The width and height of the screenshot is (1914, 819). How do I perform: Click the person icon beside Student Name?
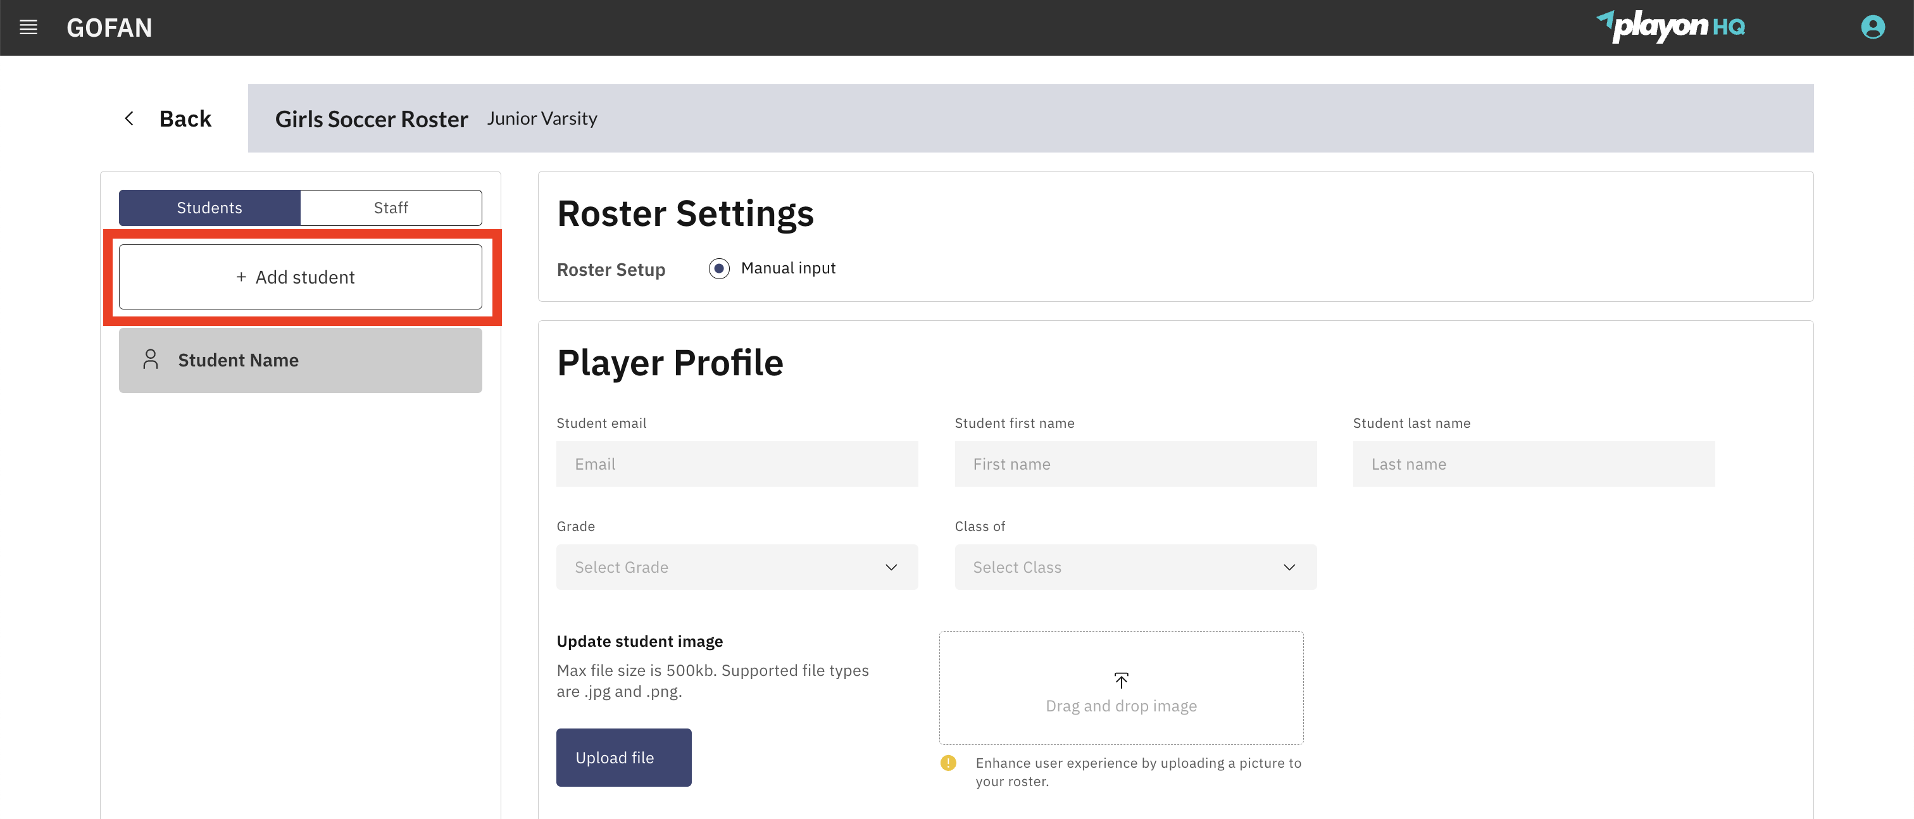pos(151,359)
